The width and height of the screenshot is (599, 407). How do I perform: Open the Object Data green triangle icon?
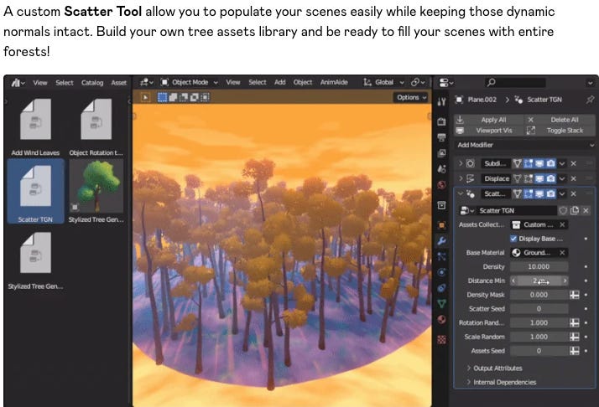[441, 304]
